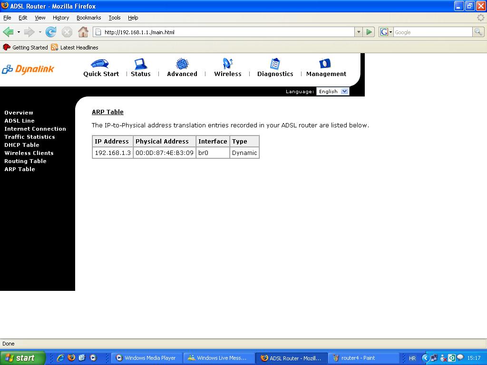Screen dimensions: 487x365
Task: Expand hidden tray icons arrow
Action: pyautogui.click(x=425, y=358)
